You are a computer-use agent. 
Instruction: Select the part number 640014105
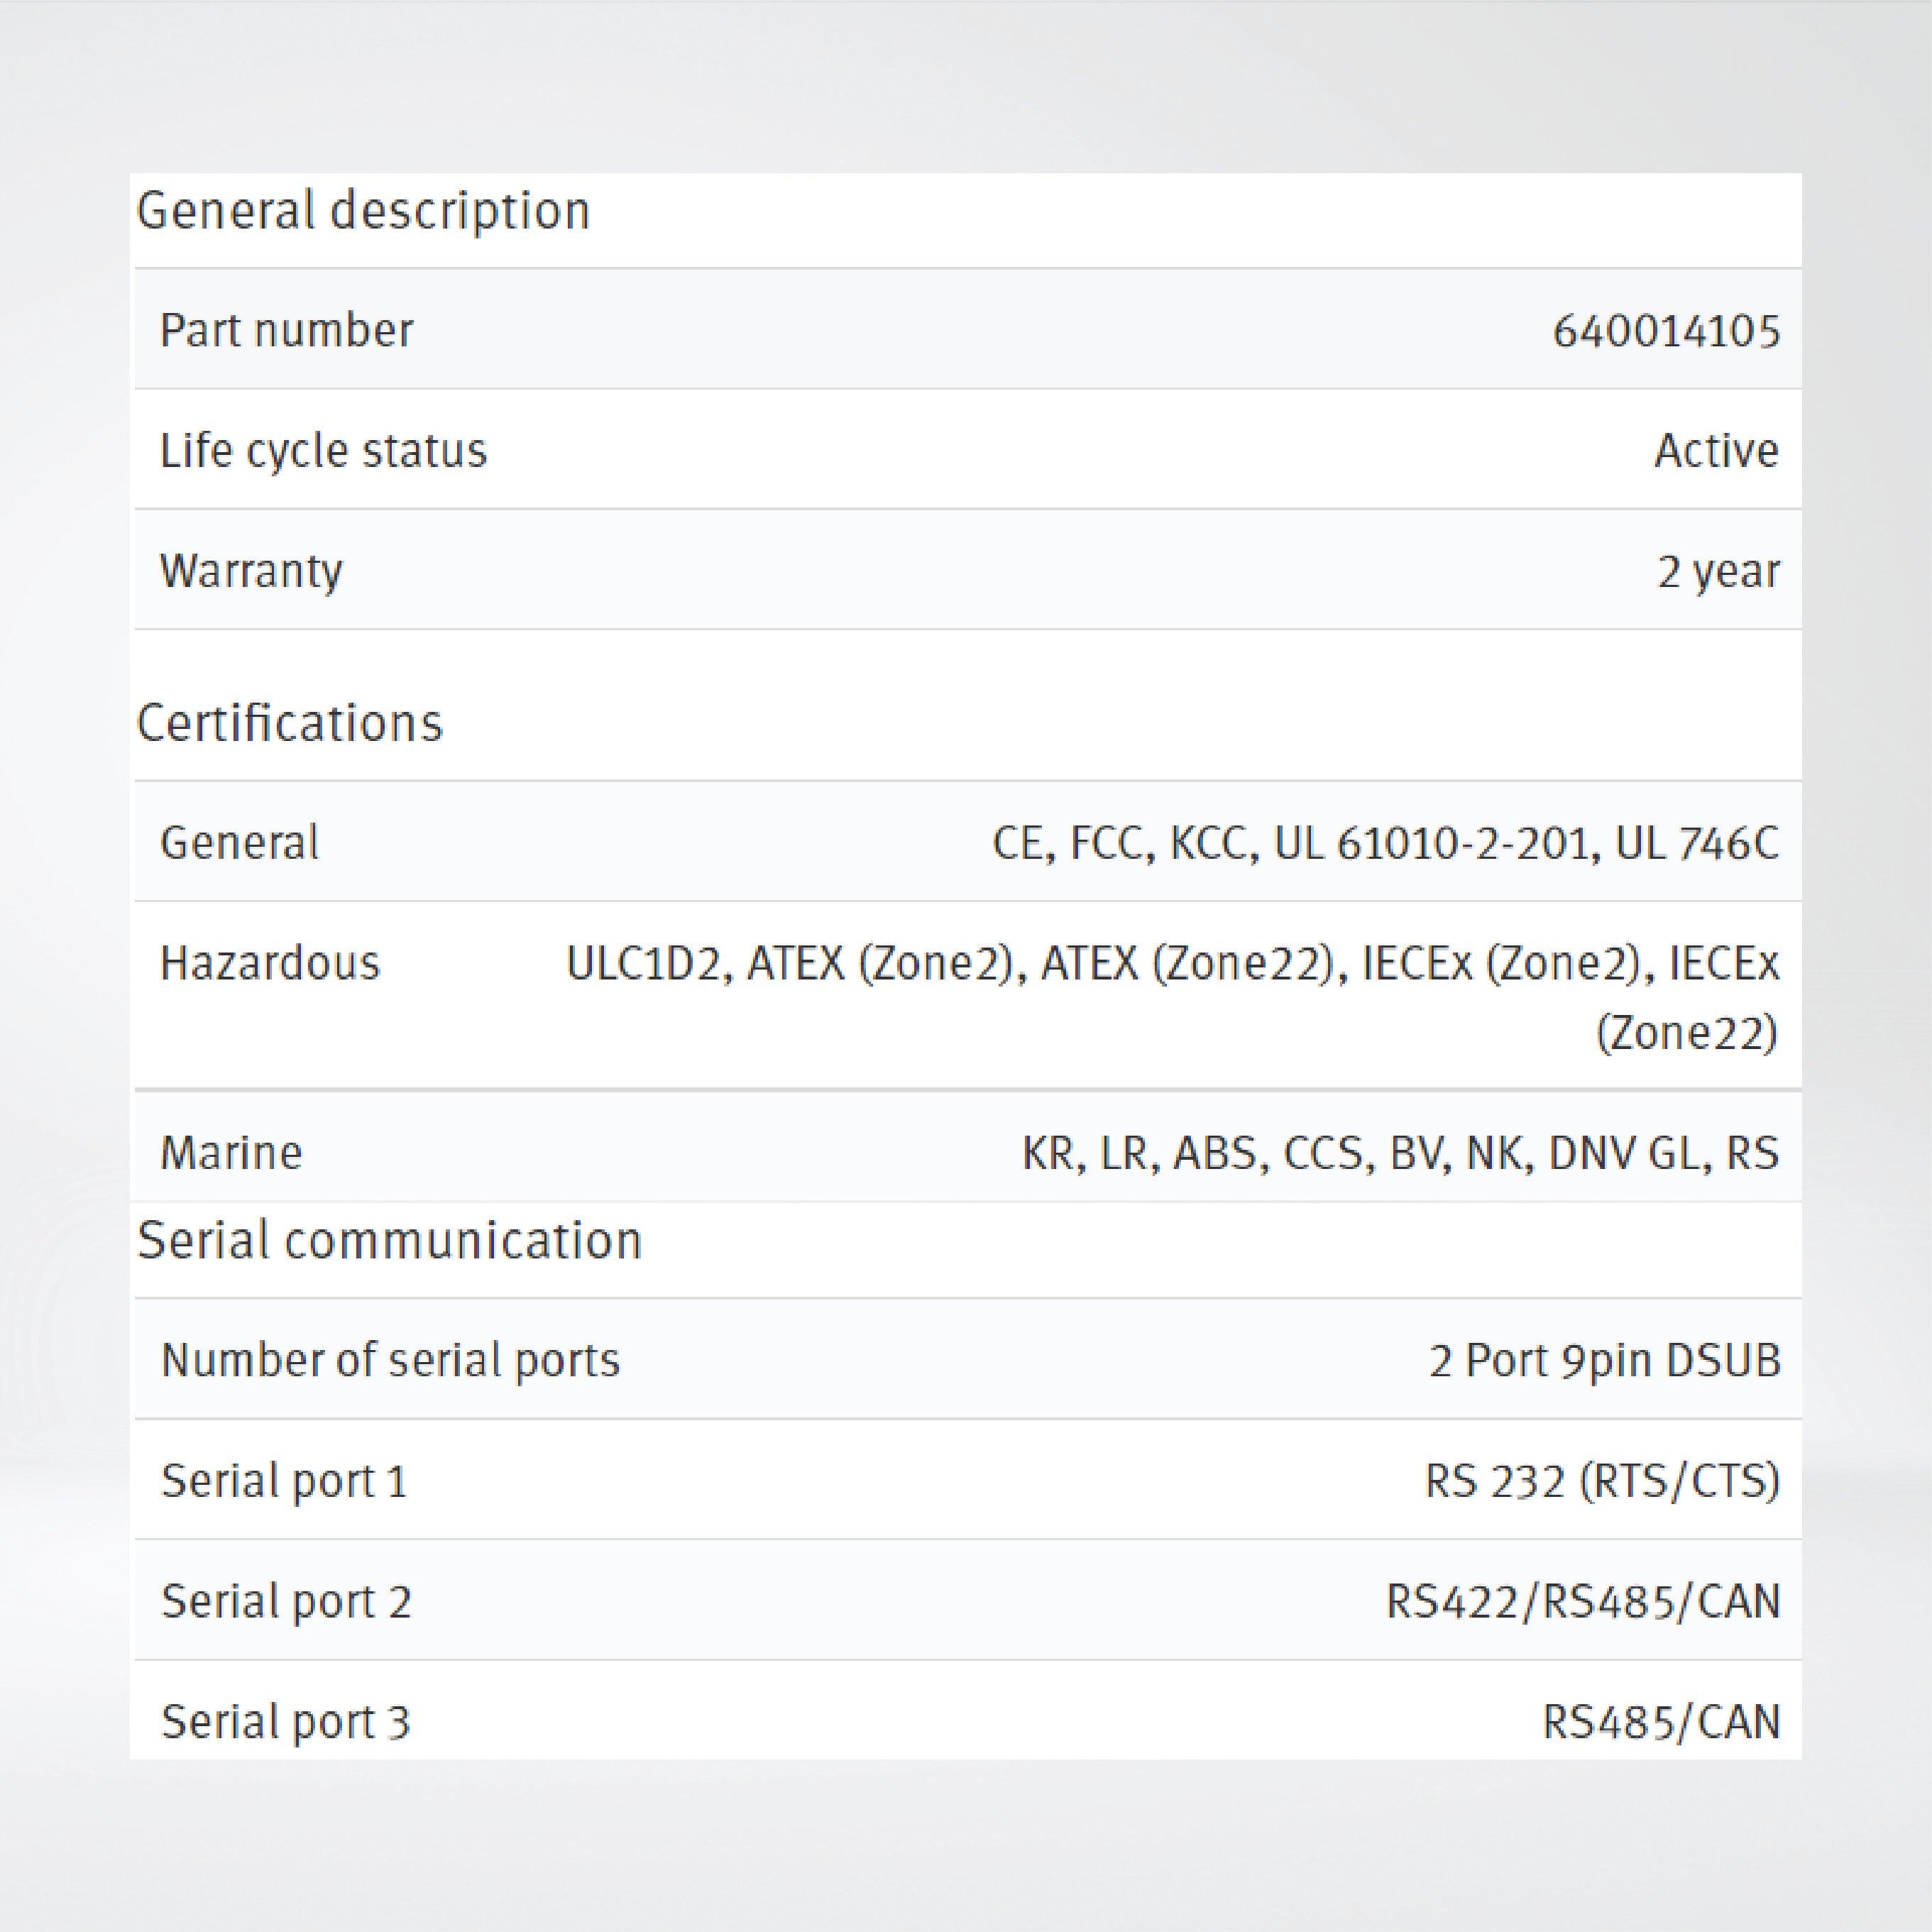[x=1665, y=331]
